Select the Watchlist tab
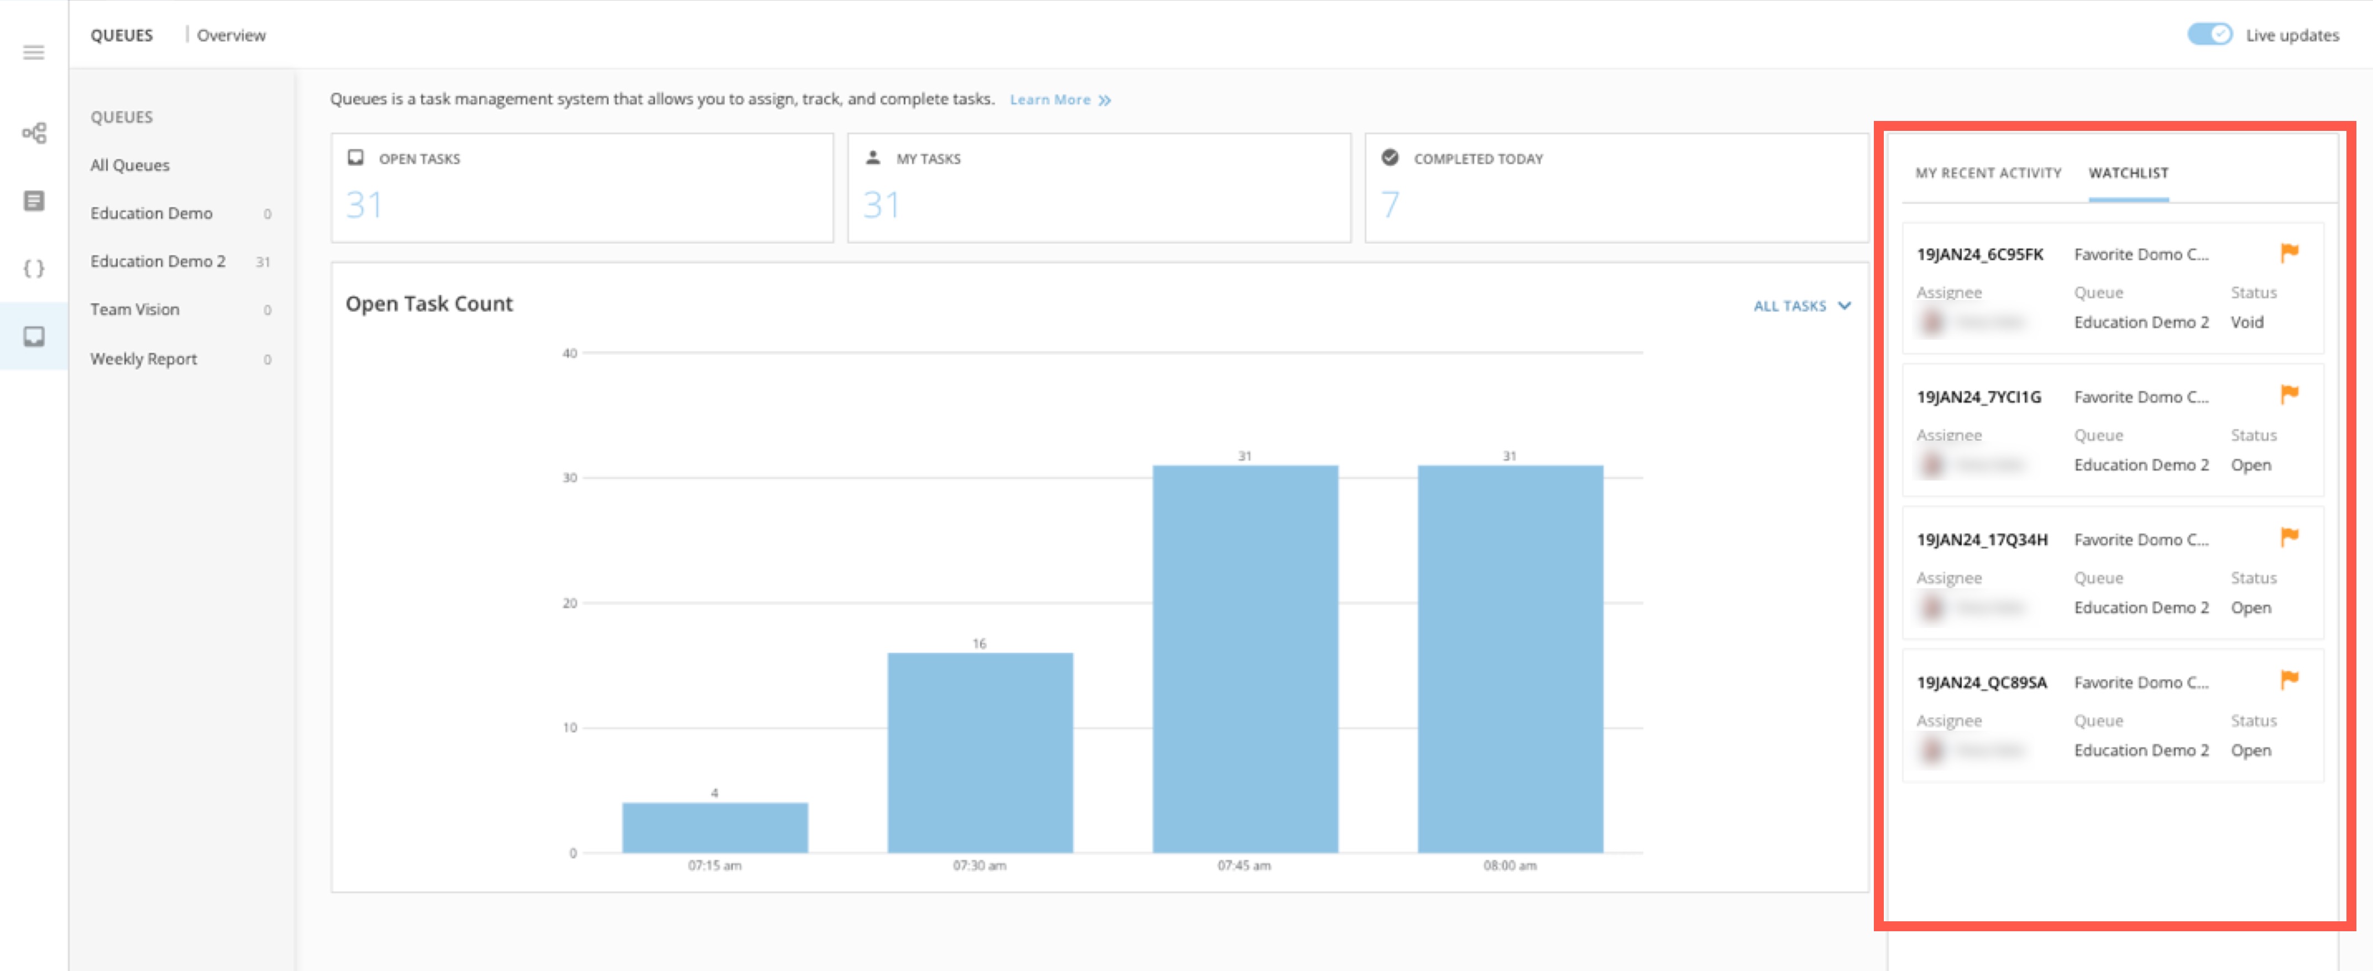This screenshot has width=2373, height=971. (x=2128, y=173)
